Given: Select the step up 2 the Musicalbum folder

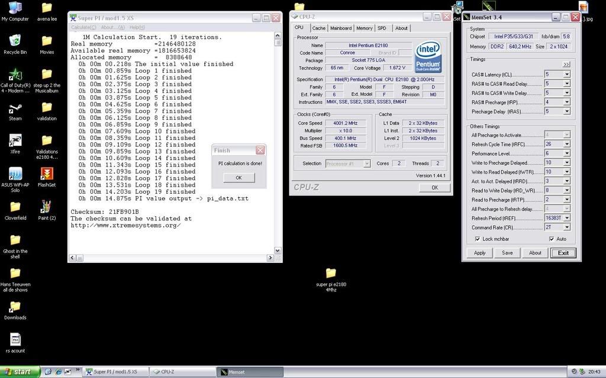Looking at the screenshot, I should [x=47, y=74].
